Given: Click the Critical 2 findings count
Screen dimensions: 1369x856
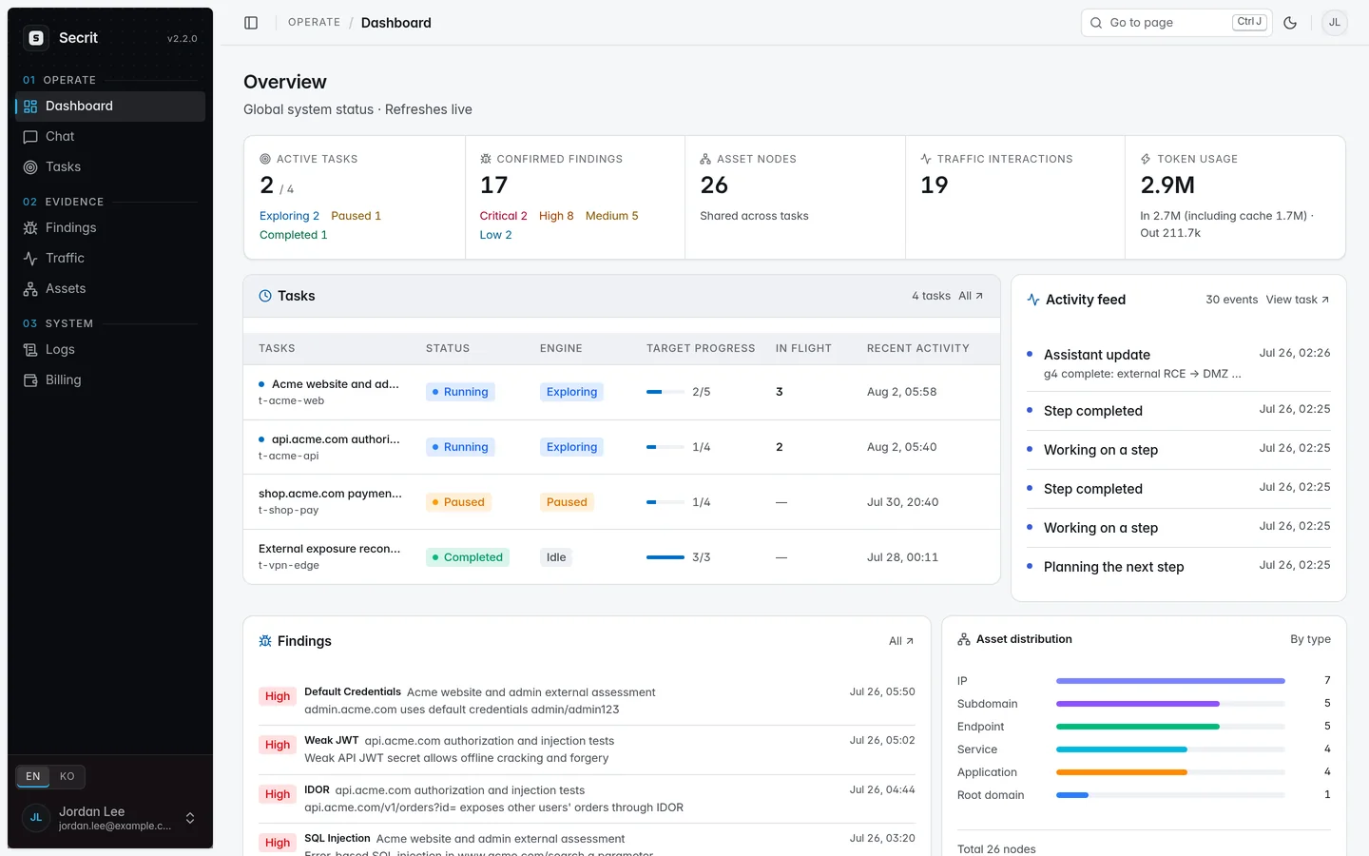Looking at the screenshot, I should [503, 216].
